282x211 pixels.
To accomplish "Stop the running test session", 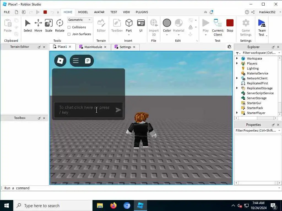I will tap(230, 26).
